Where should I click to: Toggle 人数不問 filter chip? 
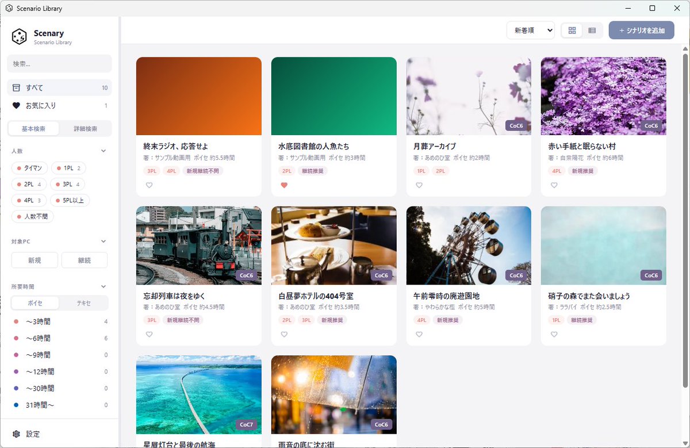coord(33,216)
